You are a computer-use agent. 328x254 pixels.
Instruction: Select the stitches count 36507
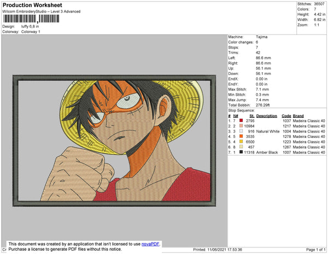(x=319, y=4)
